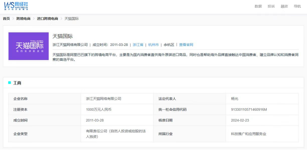Click the 1000万元人民币 table cell
This screenshot has height=150, width=307.
[117, 110]
